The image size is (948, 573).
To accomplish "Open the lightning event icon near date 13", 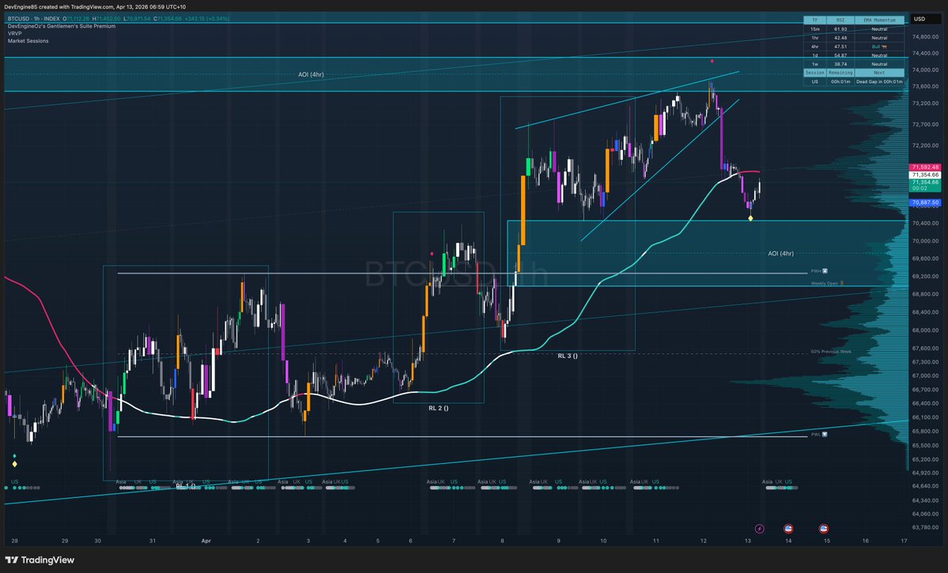I will point(759,528).
